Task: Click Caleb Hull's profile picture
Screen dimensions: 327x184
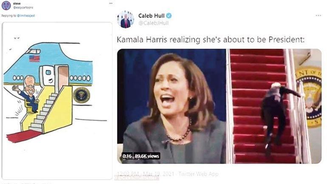Action: (126, 20)
